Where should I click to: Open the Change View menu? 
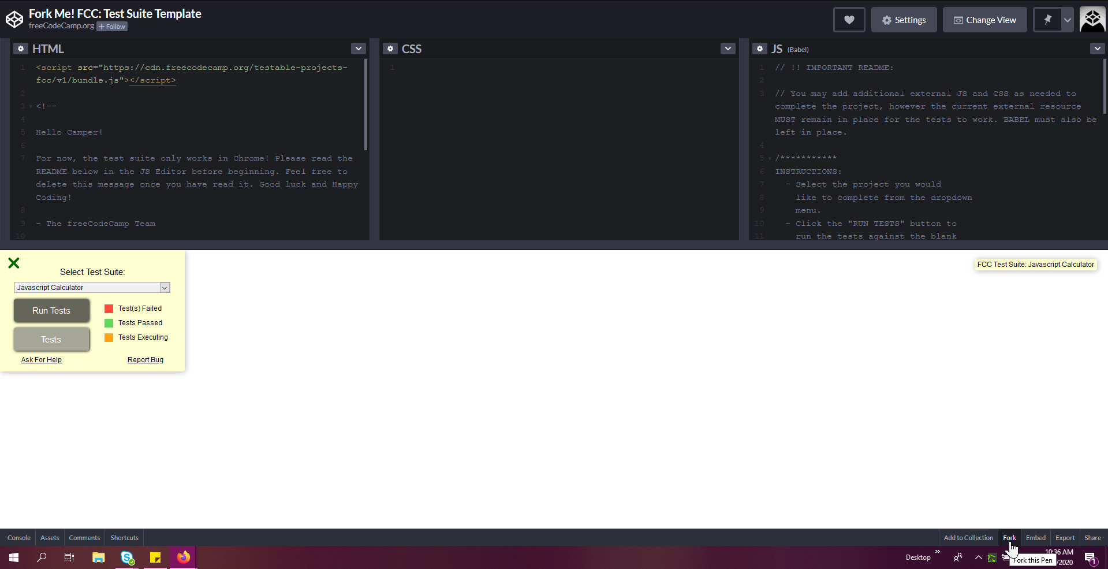[x=984, y=20]
